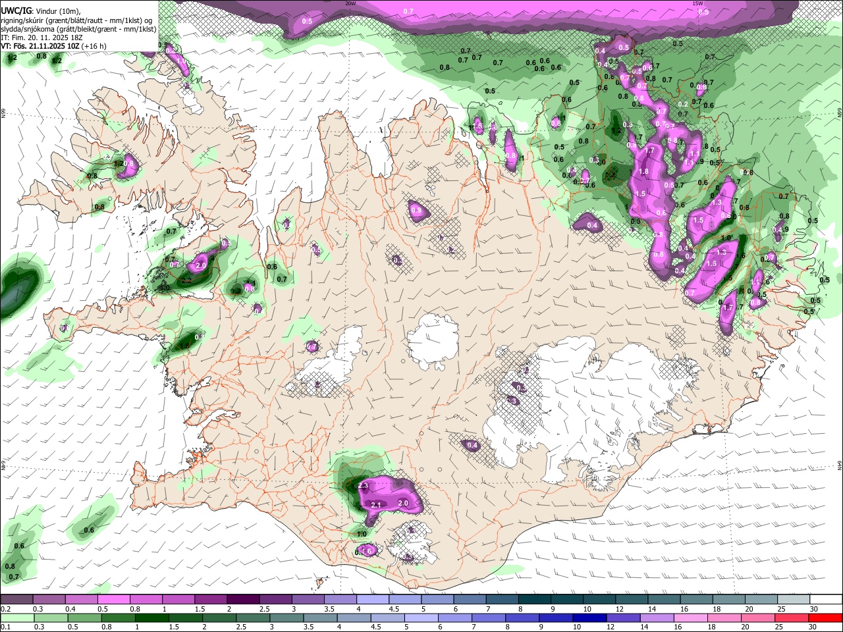Pick the violet 12 swatch in rain legend

point(624,618)
